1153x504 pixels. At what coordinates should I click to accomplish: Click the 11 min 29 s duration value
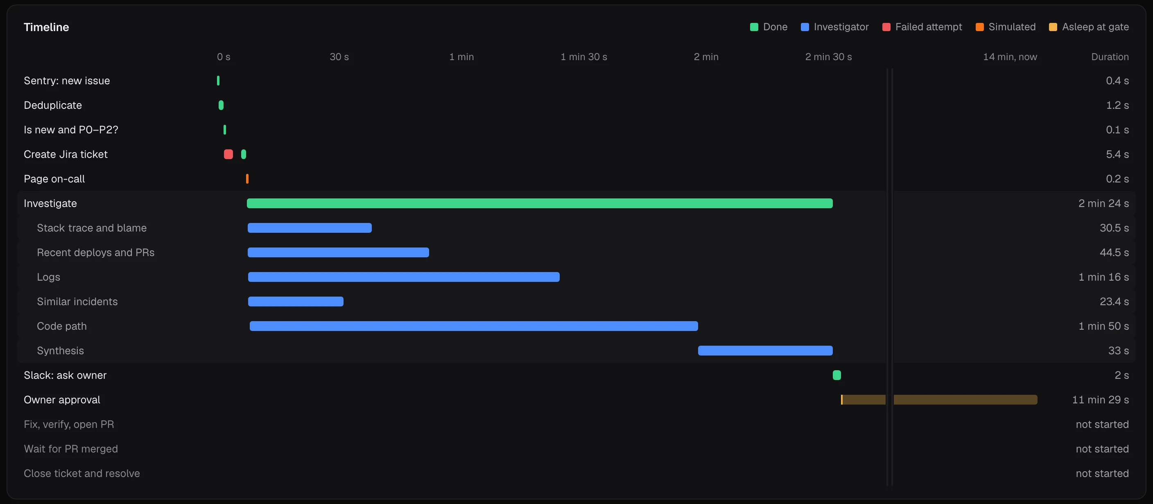click(1100, 400)
